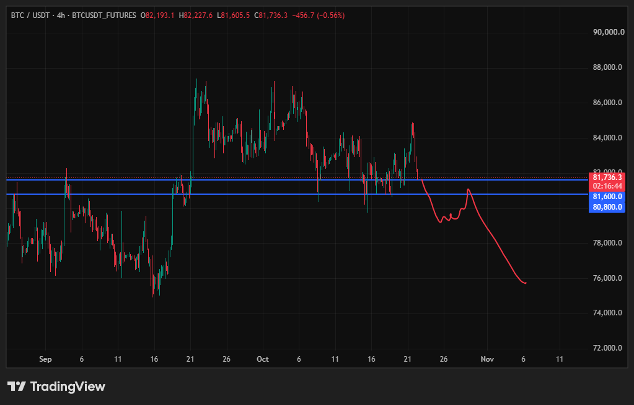Viewport: 634px width, 405px height.
Task: Click the 76,000.0 price axis label
Action: pos(607,278)
